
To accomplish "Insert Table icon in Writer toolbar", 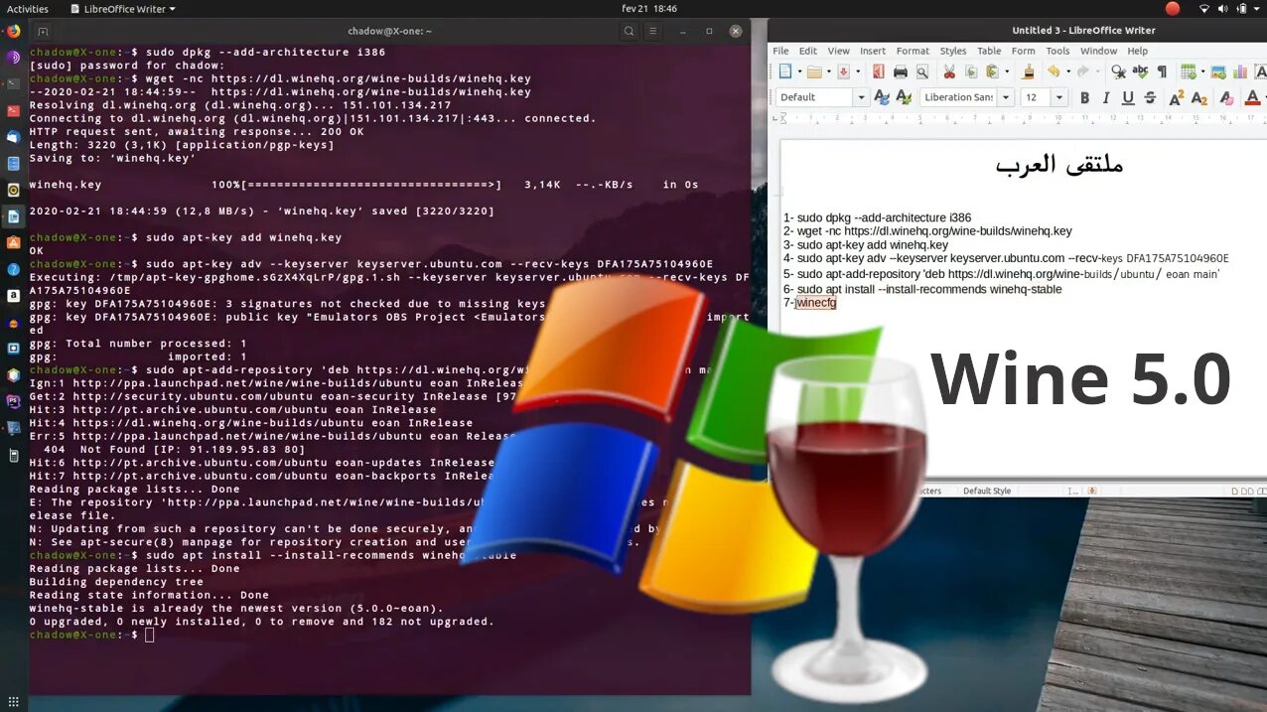I will (x=1189, y=71).
